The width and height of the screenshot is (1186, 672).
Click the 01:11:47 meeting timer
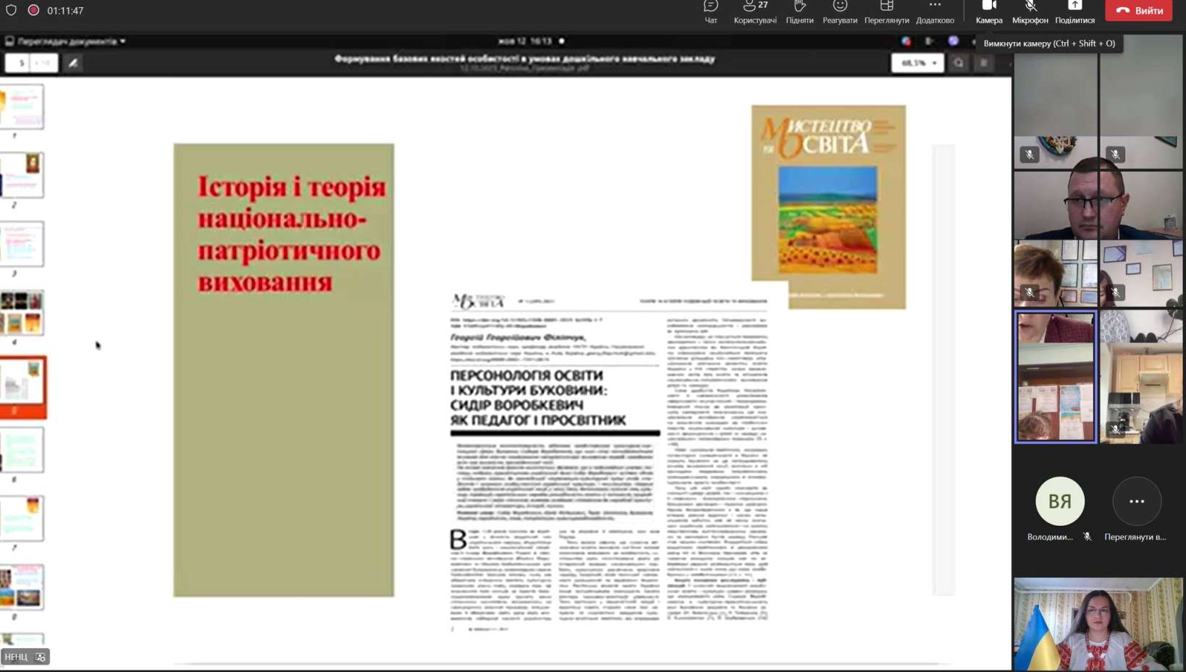click(65, 11)
